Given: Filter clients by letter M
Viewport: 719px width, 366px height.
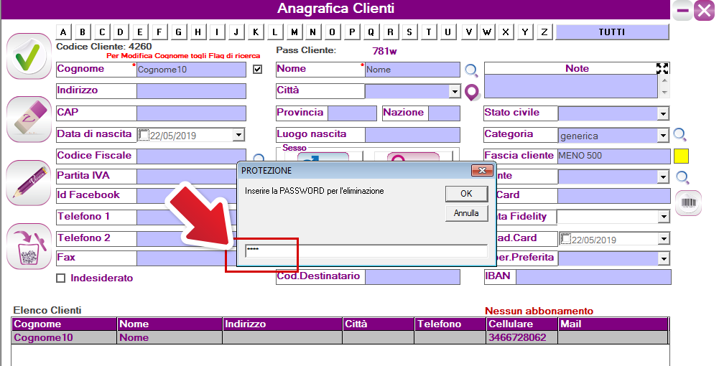Looking at the screenshot, I should click(x=294, y=32).
